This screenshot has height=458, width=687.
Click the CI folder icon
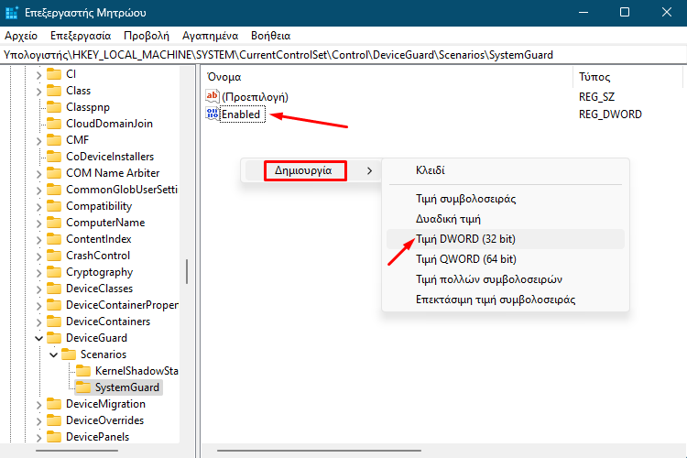(54, 74)
